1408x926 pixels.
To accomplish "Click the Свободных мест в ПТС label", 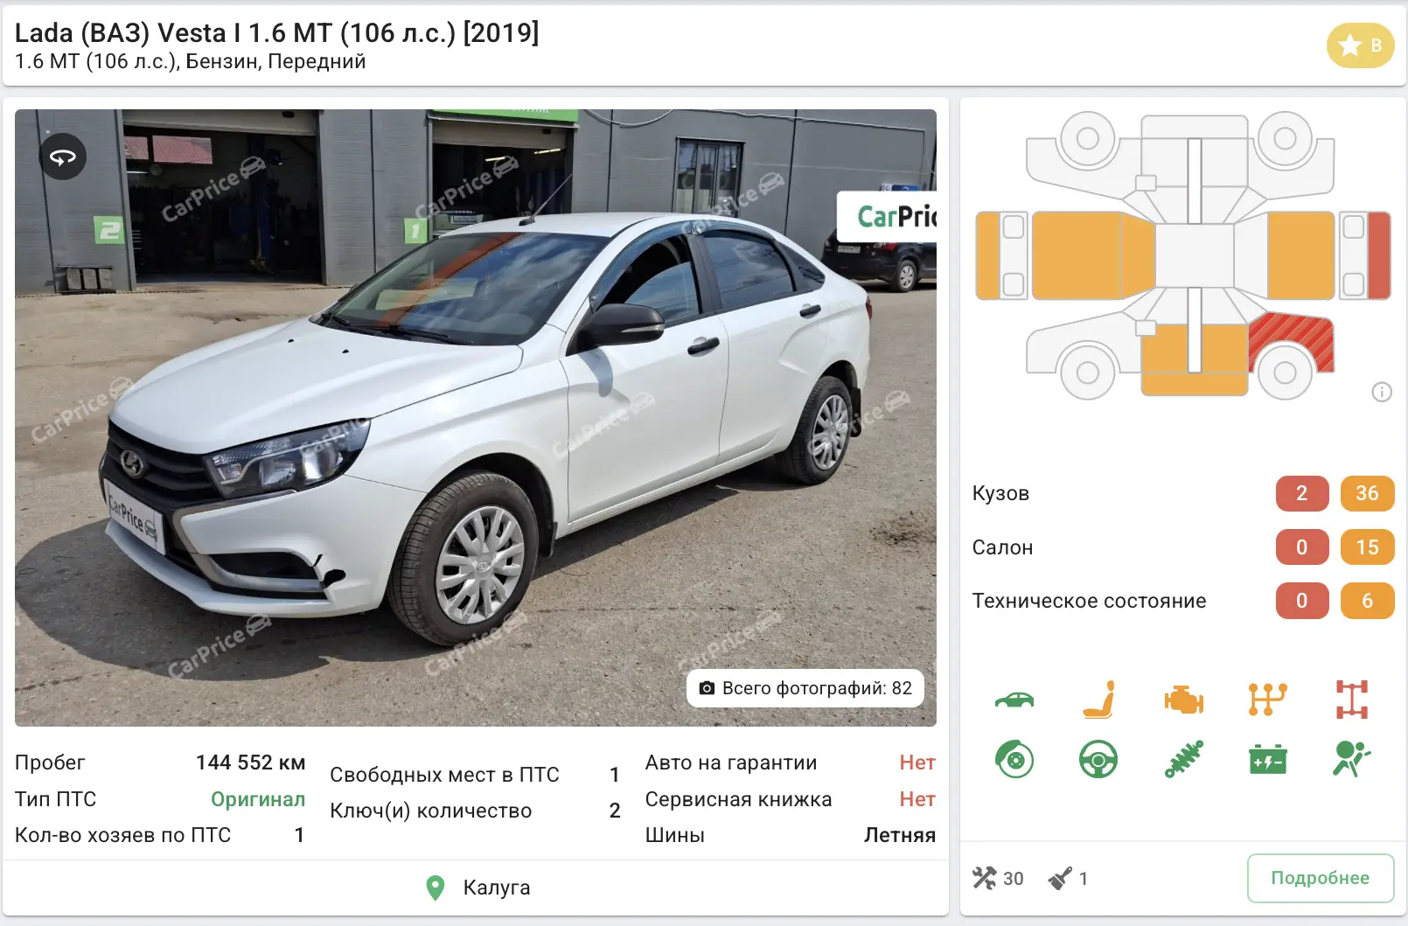I will pyautogui.click(x=444, y=775).
